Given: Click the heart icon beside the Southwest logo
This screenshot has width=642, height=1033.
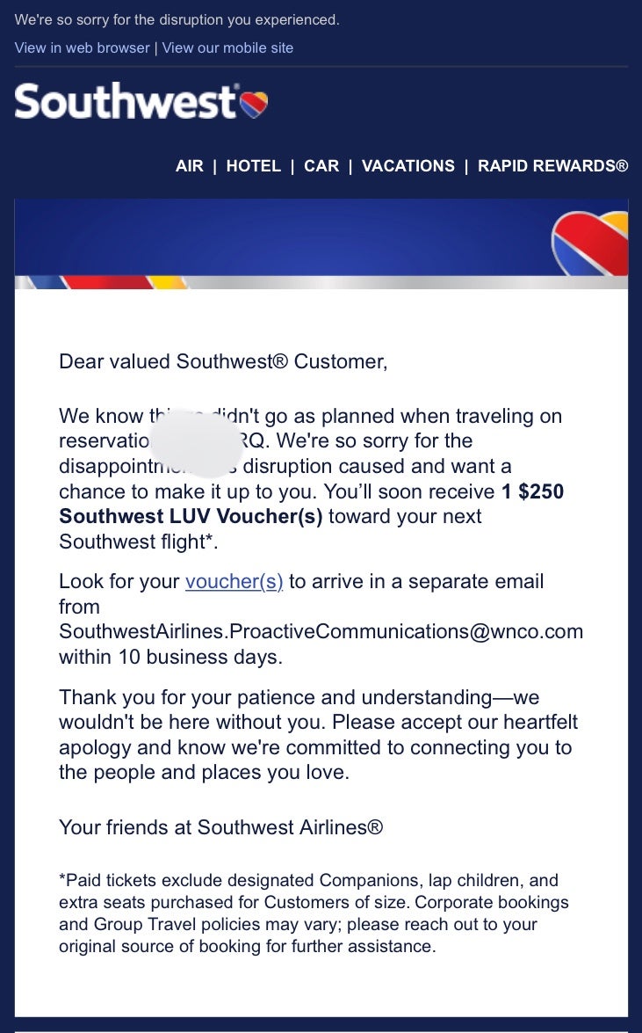Looking at the screenshot, I should tap(255, 104).
